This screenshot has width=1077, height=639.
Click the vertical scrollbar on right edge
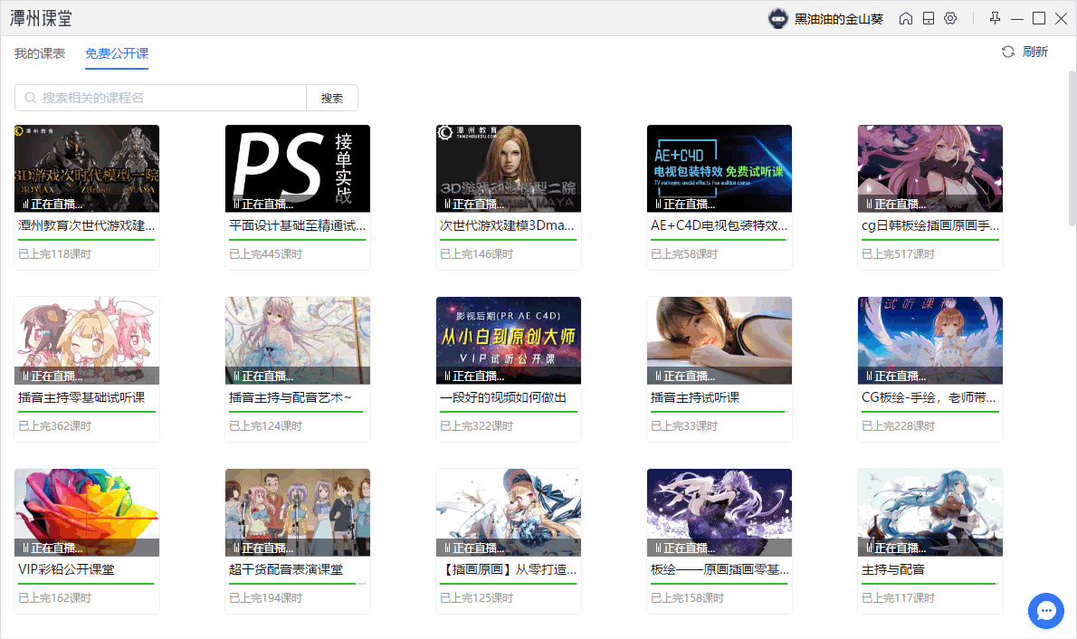point(1072,148)
